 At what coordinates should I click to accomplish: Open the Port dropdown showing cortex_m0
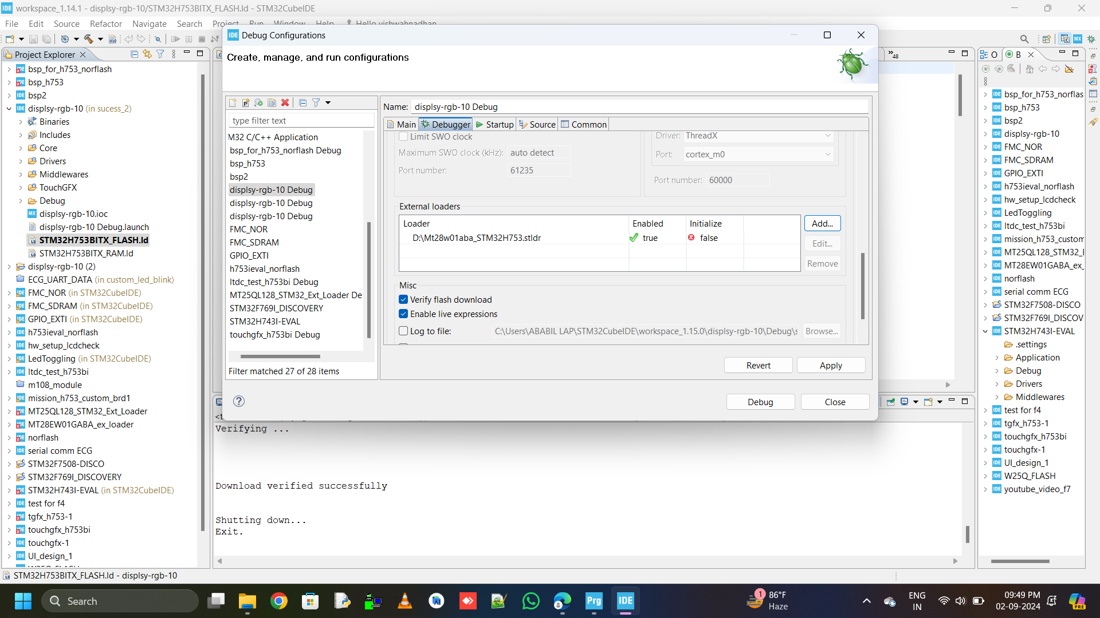click(827, 154)
